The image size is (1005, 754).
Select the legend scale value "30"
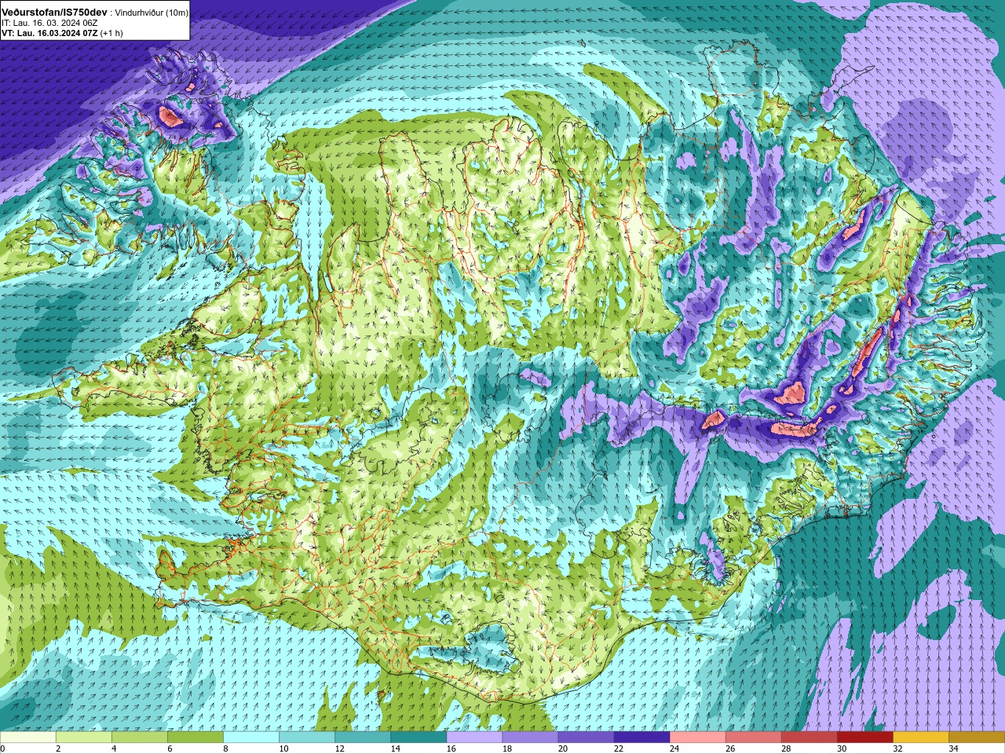841,749
